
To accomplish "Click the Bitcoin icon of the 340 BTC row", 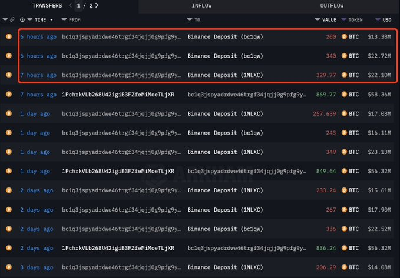I will (9, 56).
